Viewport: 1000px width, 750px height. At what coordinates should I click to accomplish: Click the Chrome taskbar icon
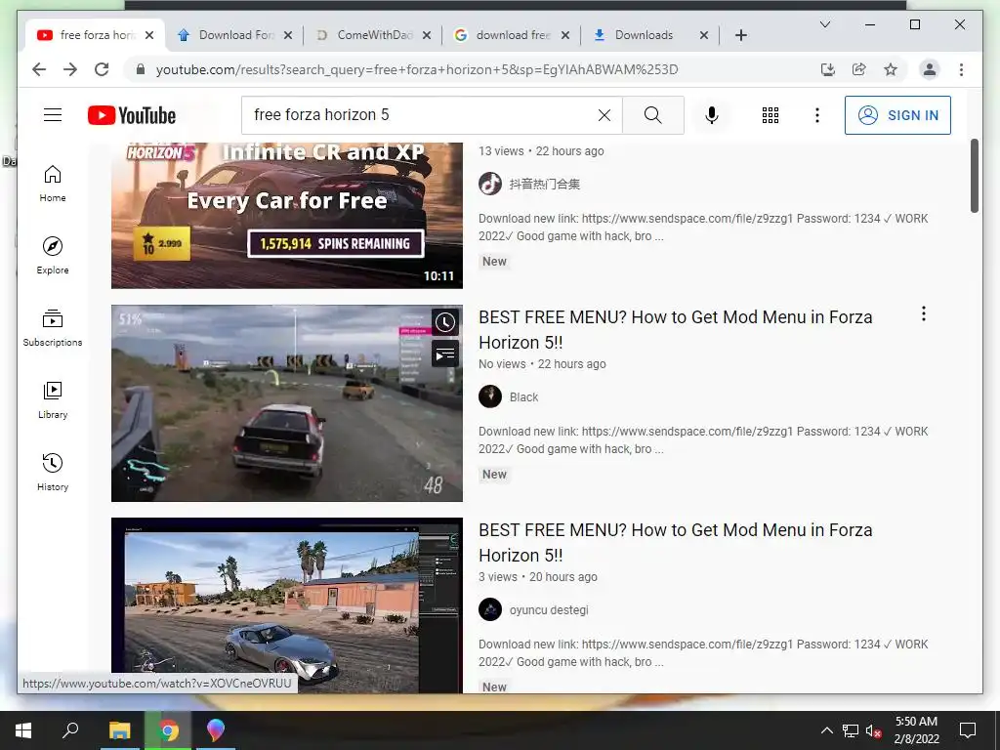168,730
